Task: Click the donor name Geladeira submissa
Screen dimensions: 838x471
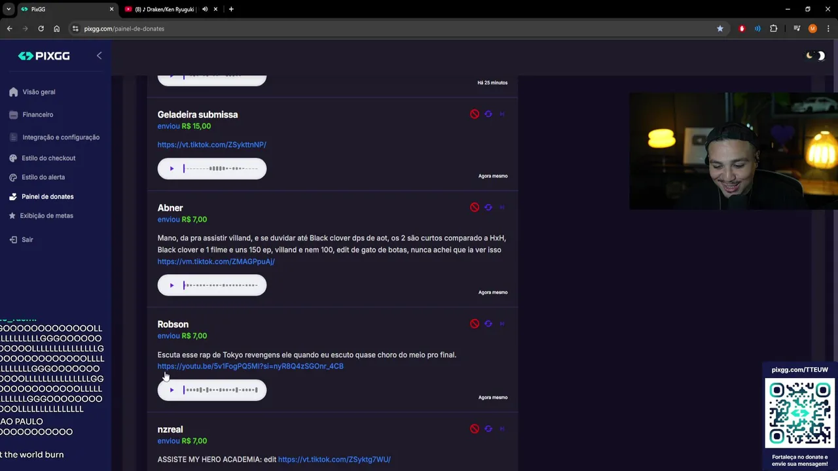Action: 198,114
